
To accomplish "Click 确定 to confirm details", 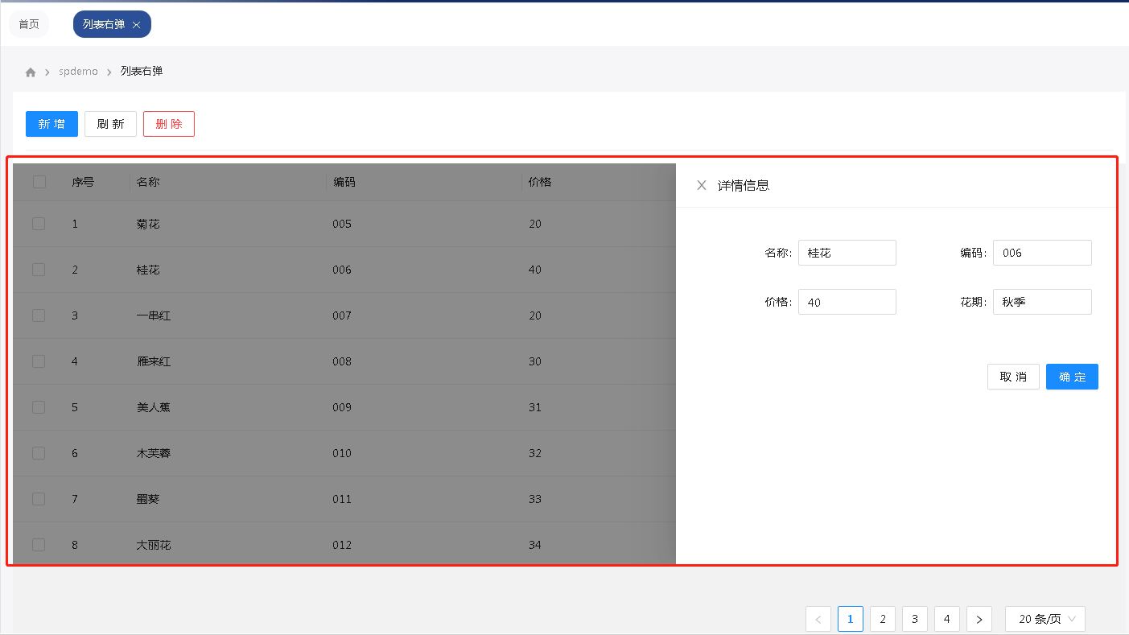I will pyautogui.click(x=1072, y=377).
